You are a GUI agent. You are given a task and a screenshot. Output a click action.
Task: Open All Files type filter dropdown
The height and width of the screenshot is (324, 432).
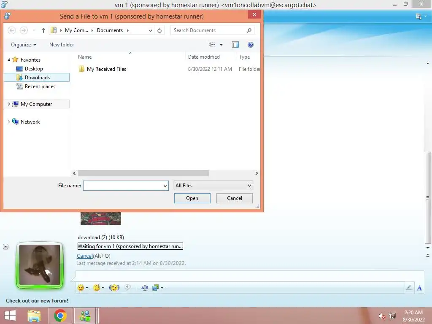click(213, 186)
